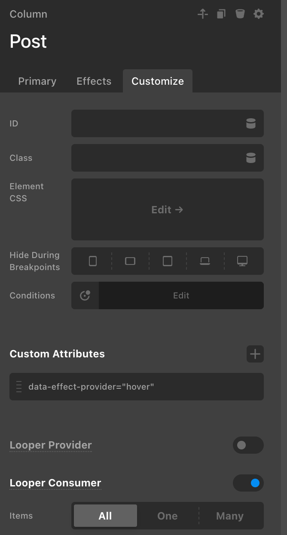Switch to the Effects tab

[x=94, y=81]
